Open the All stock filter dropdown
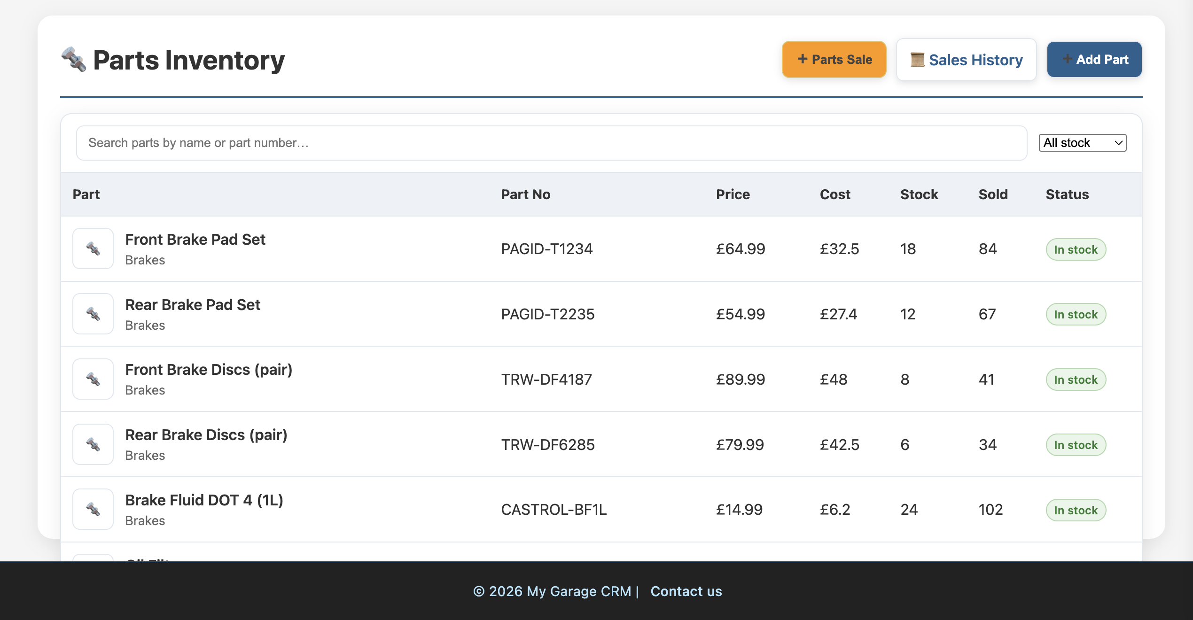 pos(1083,143)
